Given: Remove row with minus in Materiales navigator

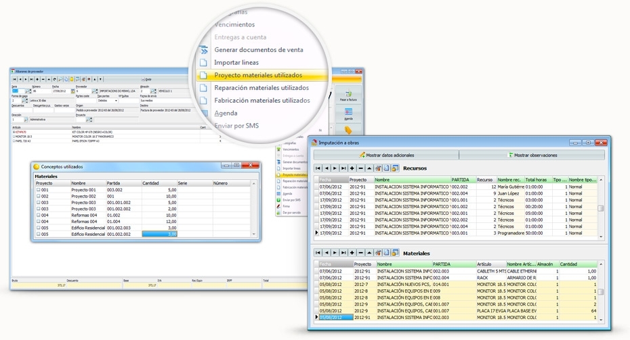Looking at the screenshot, I should coord(360,253).
